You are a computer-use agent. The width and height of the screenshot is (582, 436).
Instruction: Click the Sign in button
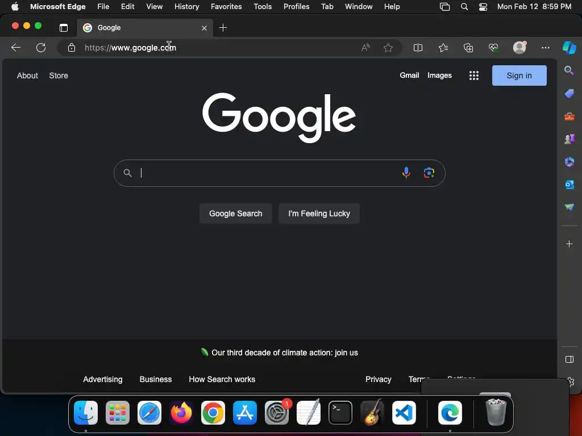[x=519, y=76]
